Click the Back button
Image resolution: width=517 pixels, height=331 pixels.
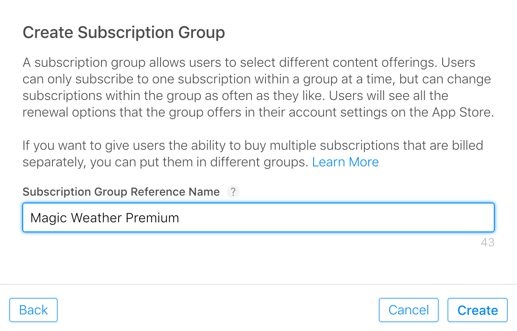33,310
